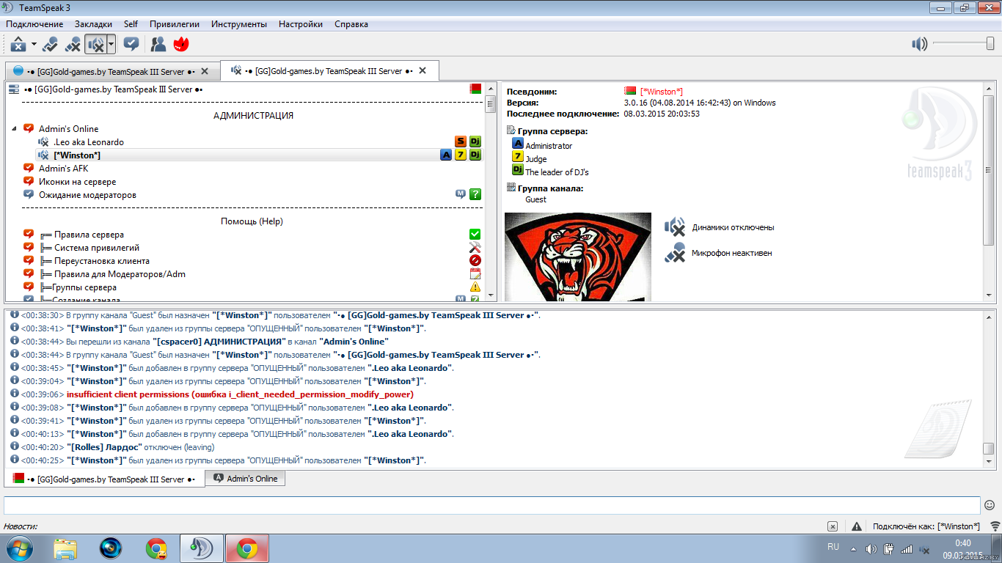Click the disconnect from server toolbar icon
Screen dimensions: 1002x563
[x=18, y=45]
